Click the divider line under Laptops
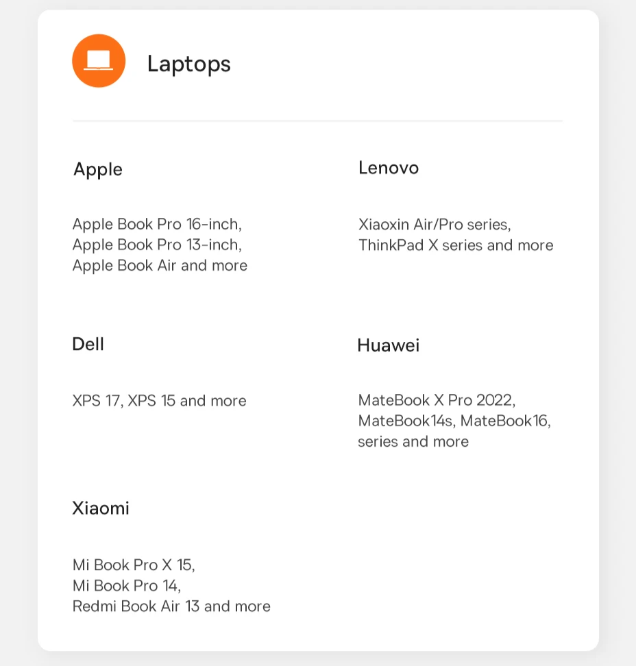636x666 pixels. coord(318,121)
